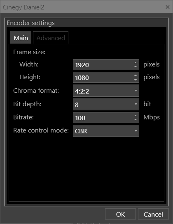Image resolution: width=173 pixels, height=224 pixels.
Task: Select the Main tab
Action: pyautogui.click(x=21, y=37)
